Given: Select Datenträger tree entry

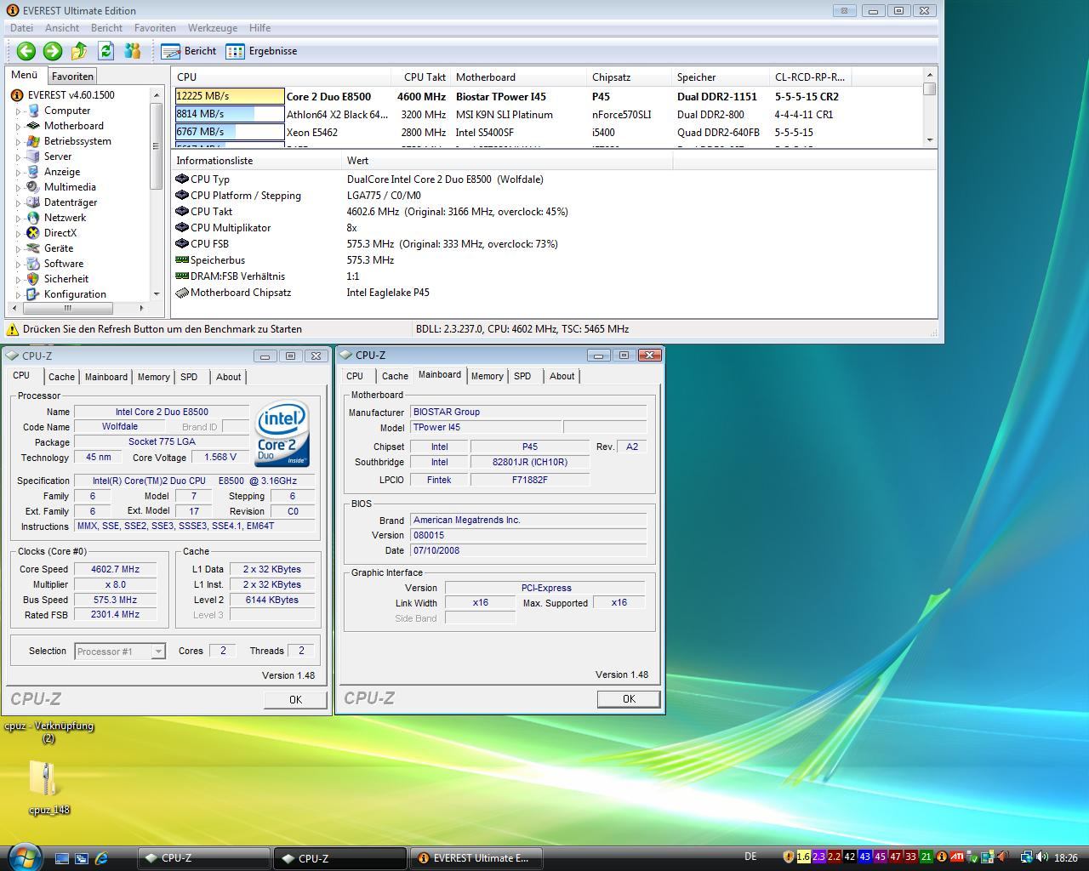Looking at the screenshot, I should point(71,202).
